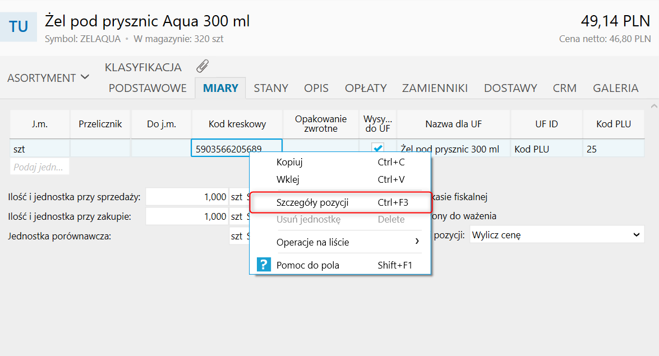This screenshot has height=356, width=659.
Task: Toggle the Wysyłaj do UF checkbox
Action: (x=378, y=149)
